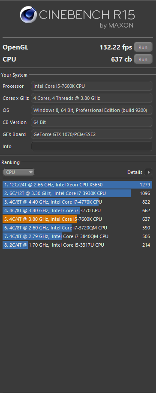Expand ranking Details arrow

pyautogui.click(x=149, y=172)
